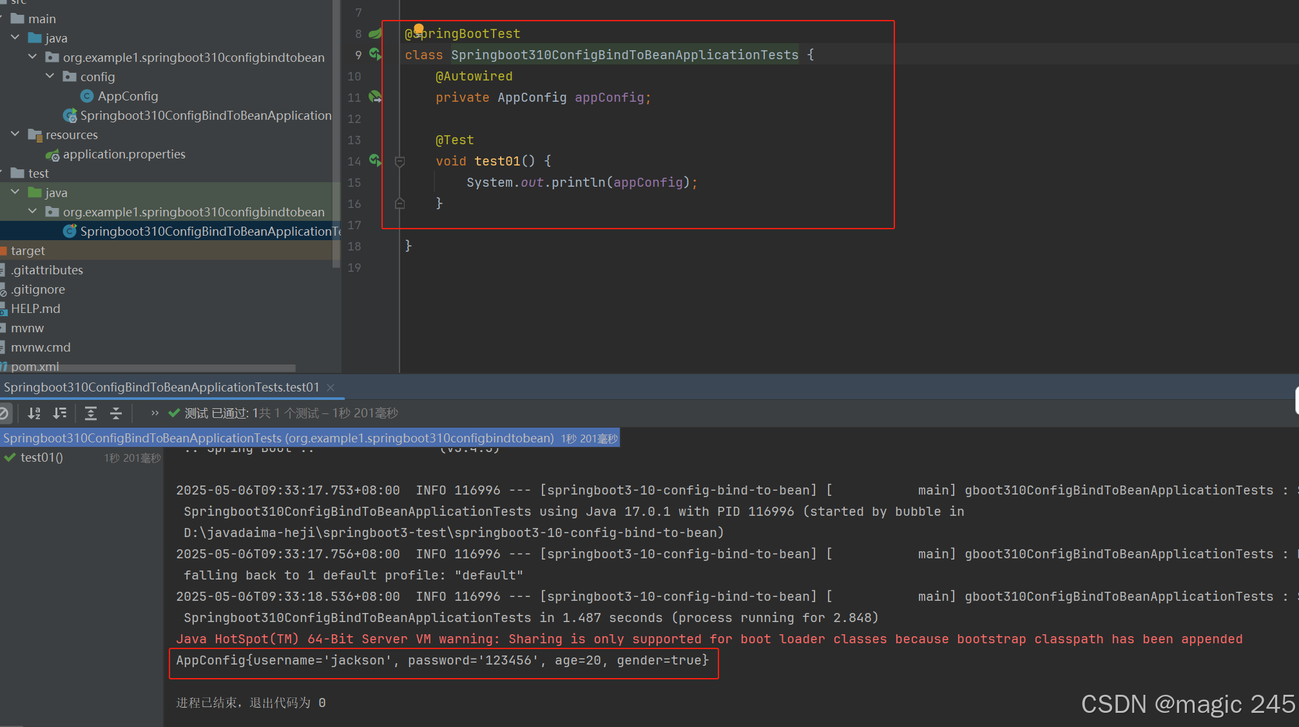Click run gutter icon beside test01 method
This screenshot has width=1299, height=727.
click(x=375, y=160)
